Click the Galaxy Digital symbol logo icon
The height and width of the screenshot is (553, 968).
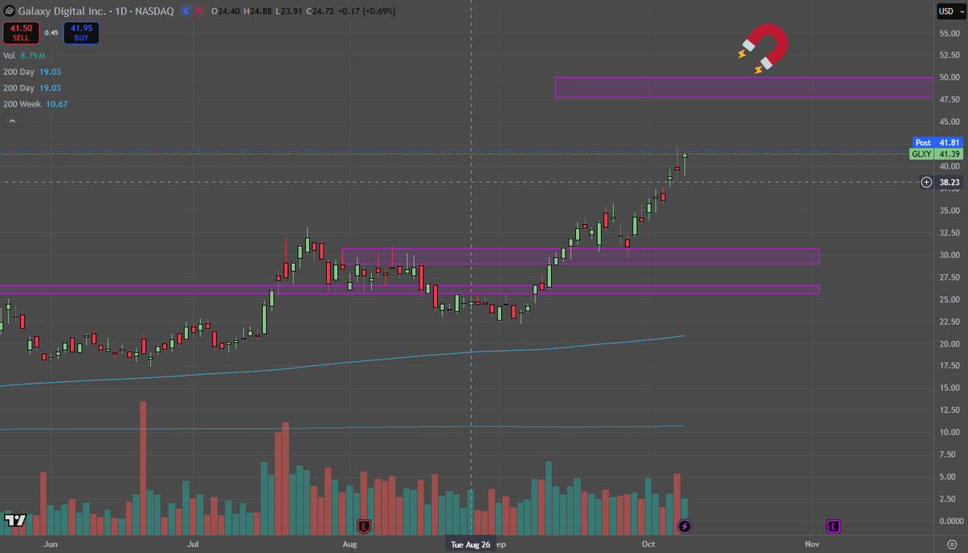pyautogui.click(x=9, y=11)
